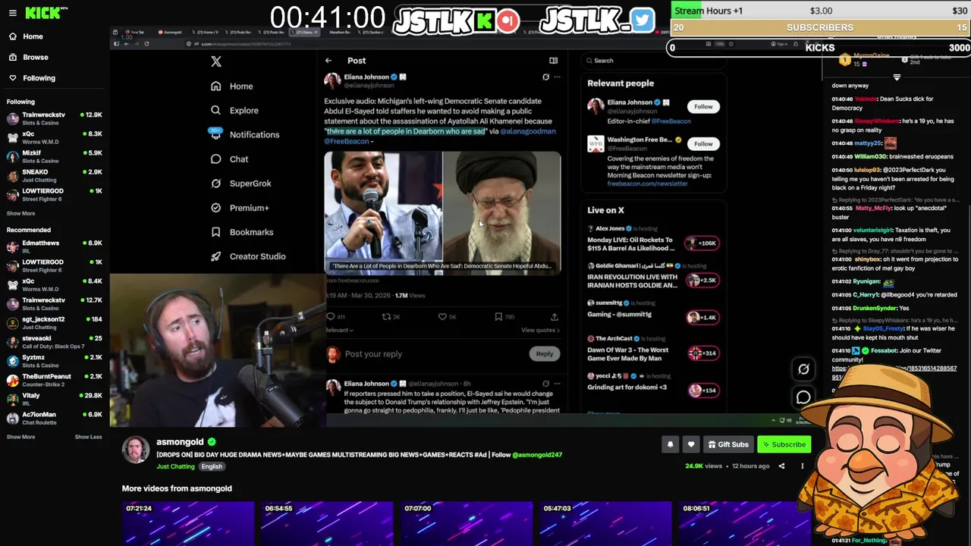Viewport: 971px width, 546px height.
Task: Open the @asmongold247 follow link
Action: [x=537, y=455]
